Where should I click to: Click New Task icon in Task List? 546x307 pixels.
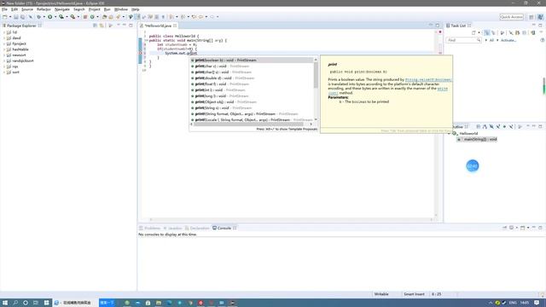[473, 32]
